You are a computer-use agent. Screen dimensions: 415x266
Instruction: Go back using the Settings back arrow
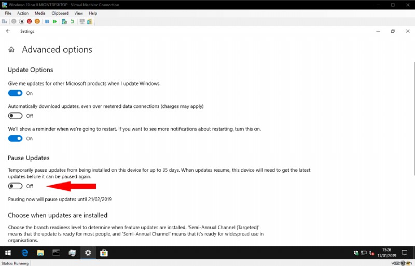pos(8,31)
